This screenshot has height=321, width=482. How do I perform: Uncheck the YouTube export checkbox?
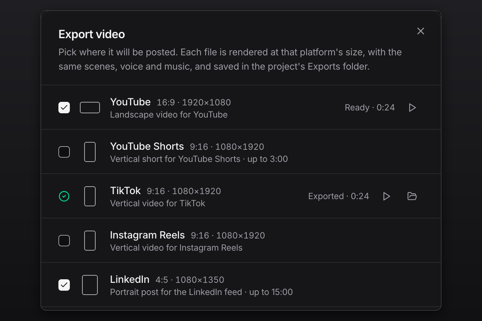[x=64, y=108]
